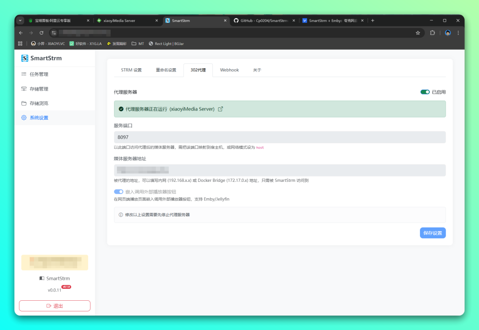Open the MT bookmarks folder
Image resolution: width=479 pixels, height=330 pixels.
137,43
